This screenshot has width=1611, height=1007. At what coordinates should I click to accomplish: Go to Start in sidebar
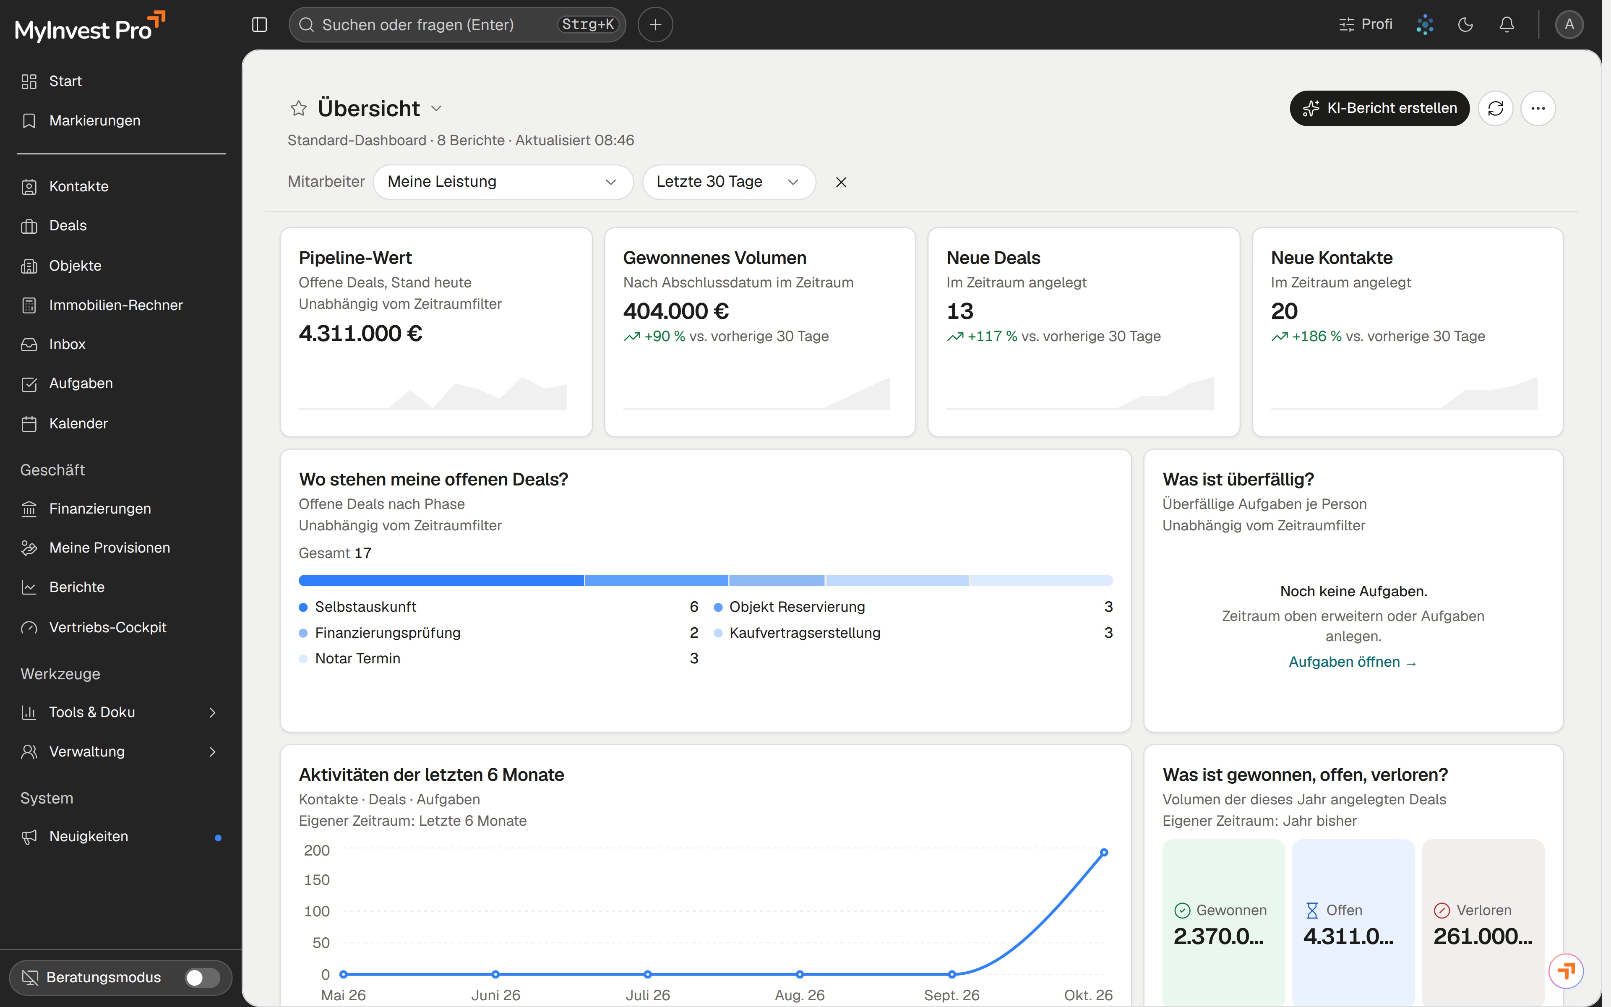[120, 81]
